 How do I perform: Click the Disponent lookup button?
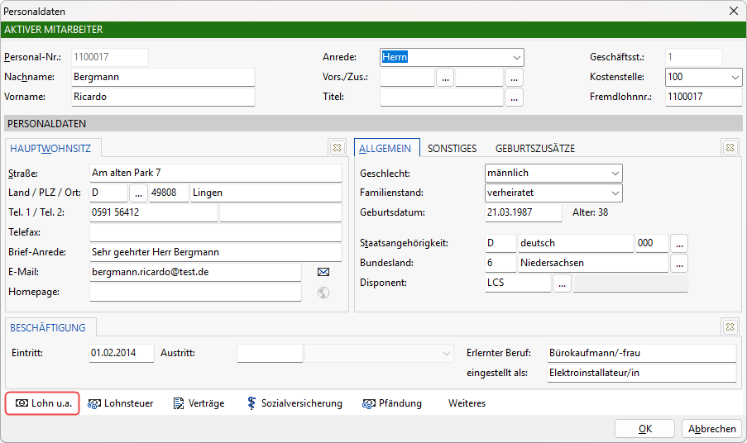[x=563, y=283]
